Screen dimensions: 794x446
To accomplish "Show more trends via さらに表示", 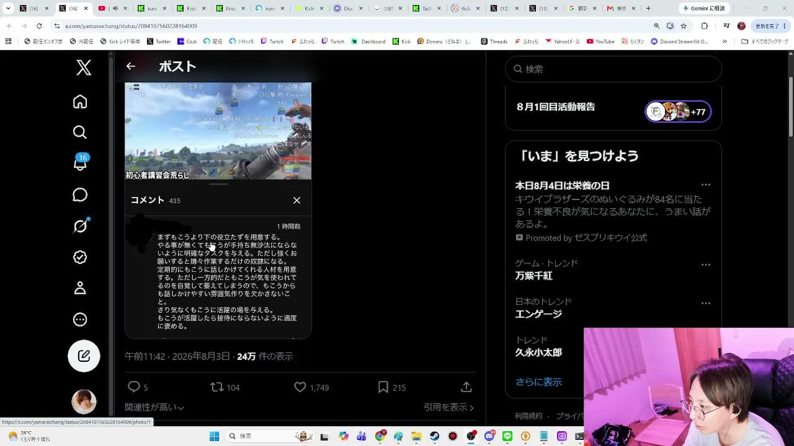I will pos(538,382).
